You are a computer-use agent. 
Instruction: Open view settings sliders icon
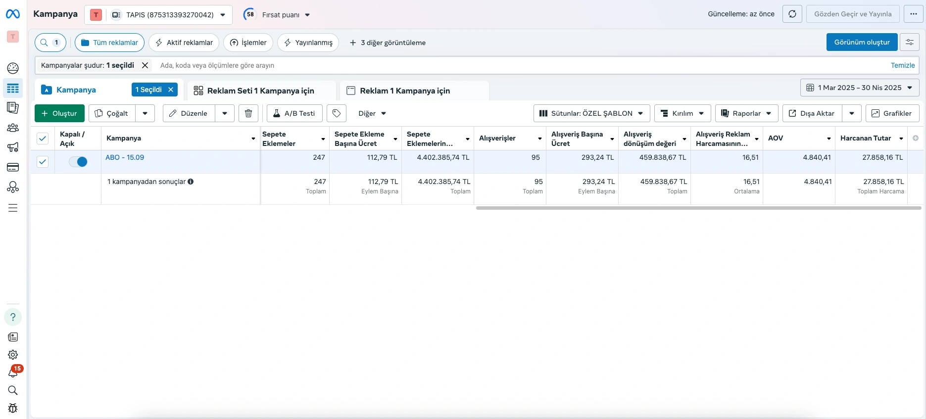[910, 42]
